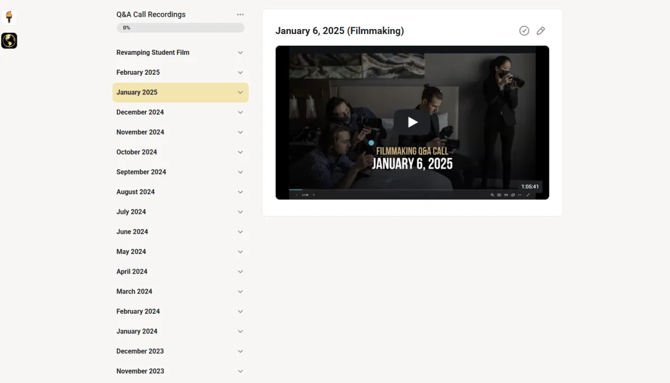
Task: Select December 2023 label
Action: 140,351
